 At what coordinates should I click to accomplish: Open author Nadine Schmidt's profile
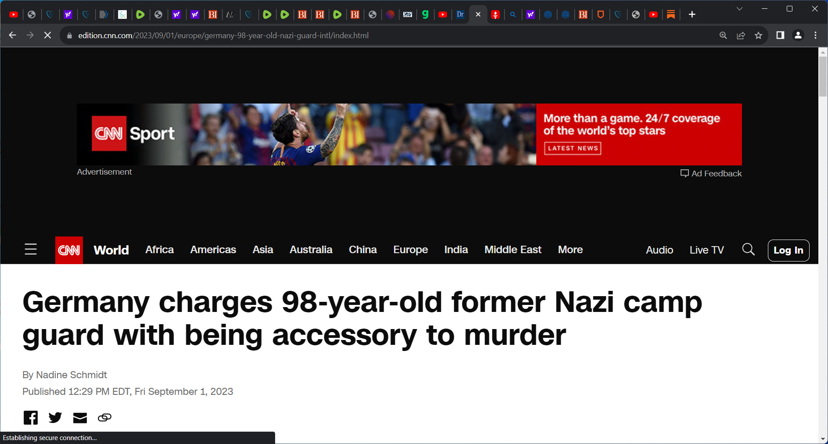point(72,375)
